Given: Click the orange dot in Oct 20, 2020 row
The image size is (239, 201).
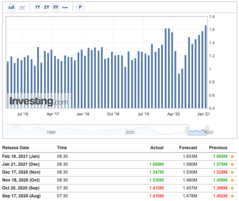Looking at the screenshot, I should pos(232,188).
